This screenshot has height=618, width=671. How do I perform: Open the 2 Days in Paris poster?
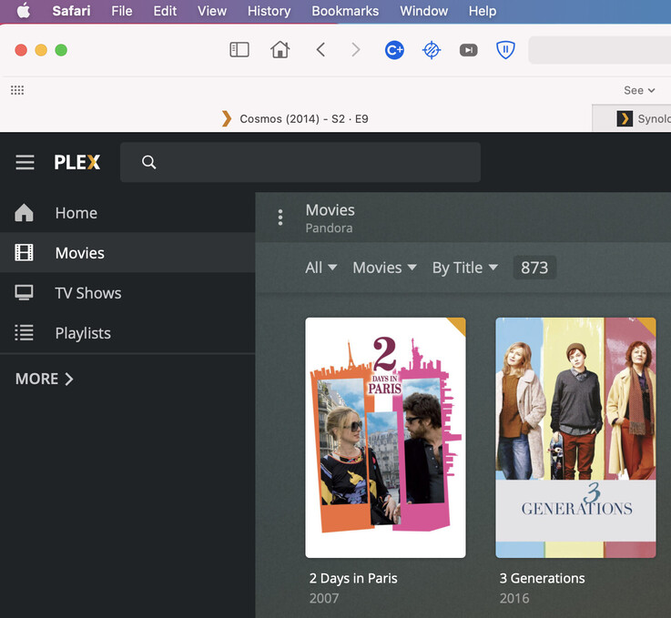coord(385,438)
